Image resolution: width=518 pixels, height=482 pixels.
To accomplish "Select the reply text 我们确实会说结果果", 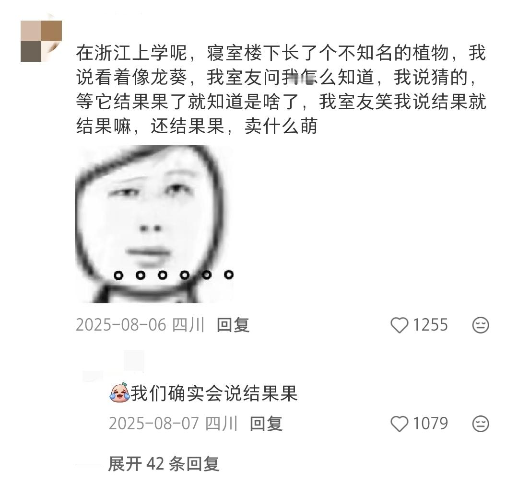I will point(214,393).
